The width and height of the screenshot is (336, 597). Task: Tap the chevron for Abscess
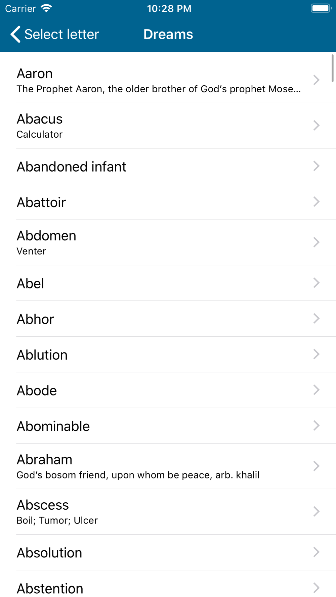click(316, 511)
